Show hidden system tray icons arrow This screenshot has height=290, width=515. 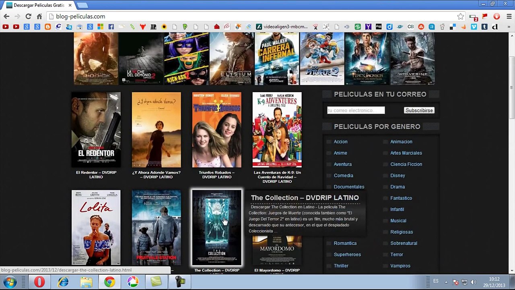446,282
